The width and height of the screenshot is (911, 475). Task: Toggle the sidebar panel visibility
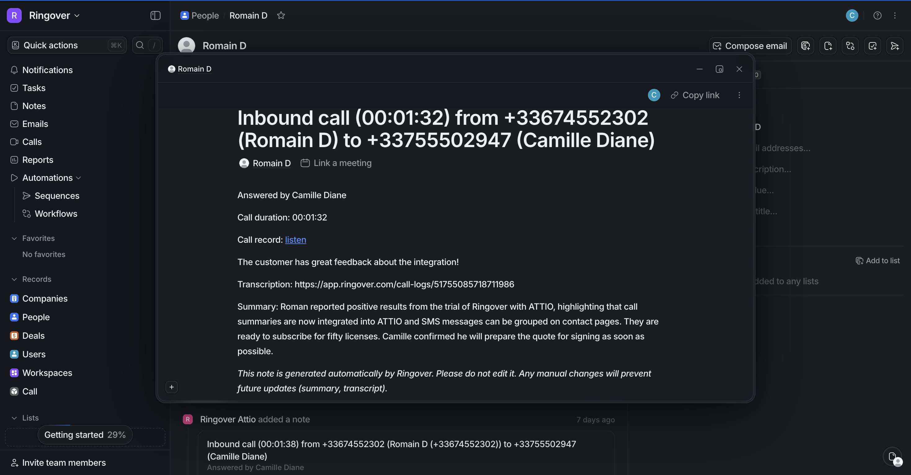155,15
